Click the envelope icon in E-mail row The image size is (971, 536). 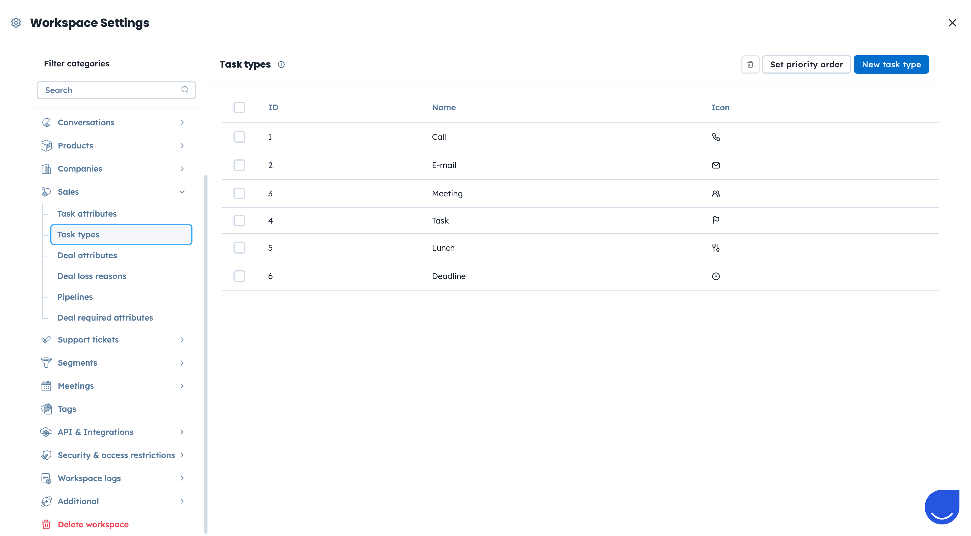(x=716, y=165)
